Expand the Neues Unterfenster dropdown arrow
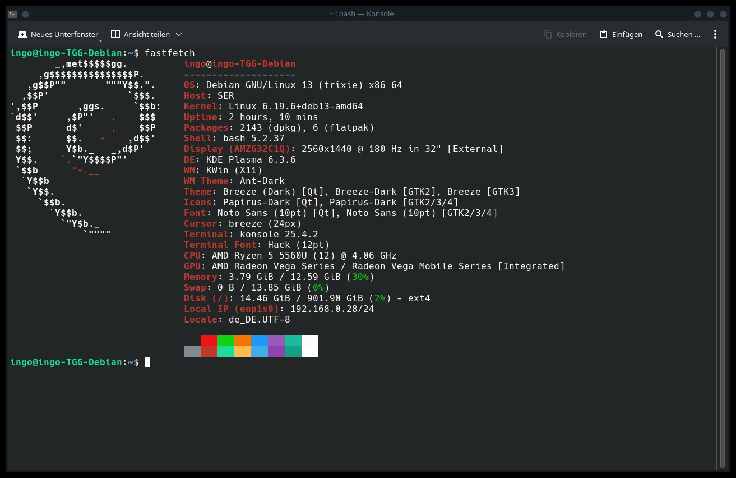The width and height of the screenshot is (736, 478). (100, 40)
